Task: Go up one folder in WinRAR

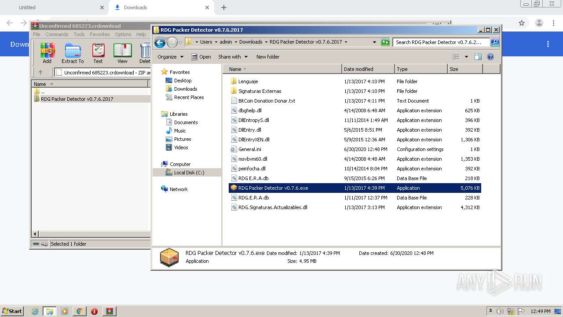Action: tap(40, 72)
